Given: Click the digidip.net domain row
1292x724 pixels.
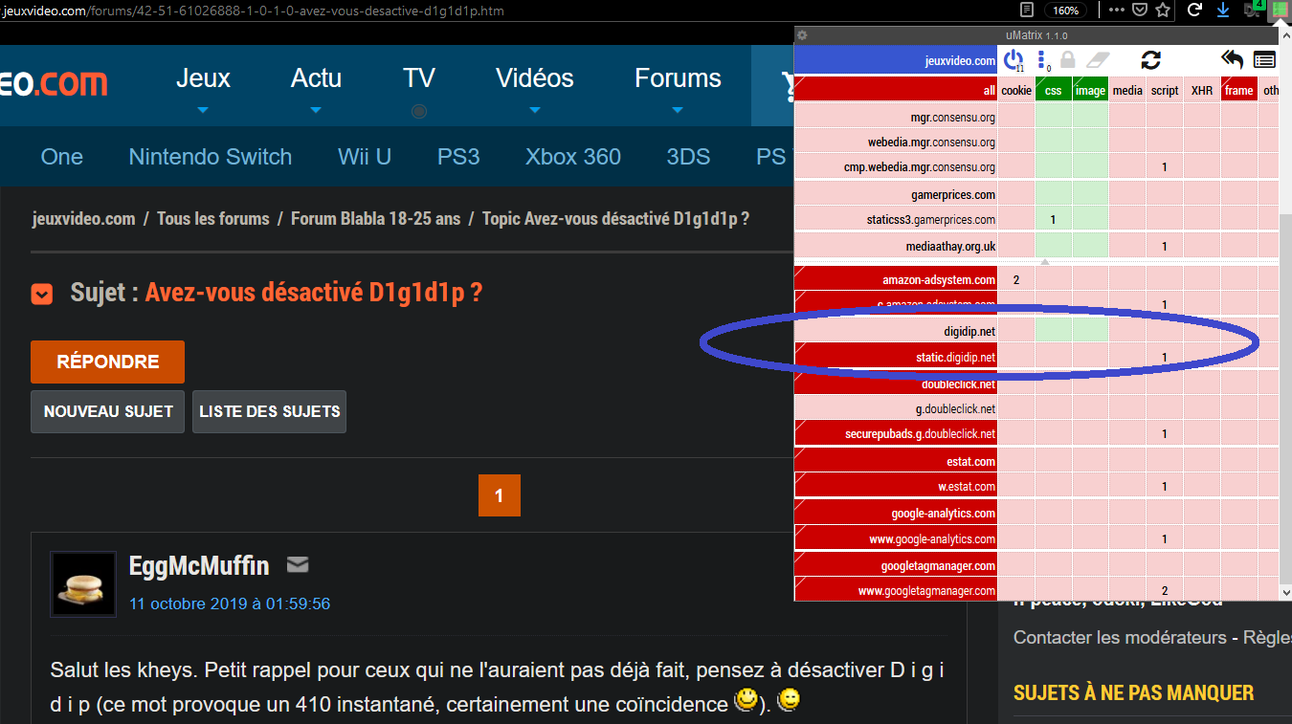Looking at the screenshot, I should point(896,331).
